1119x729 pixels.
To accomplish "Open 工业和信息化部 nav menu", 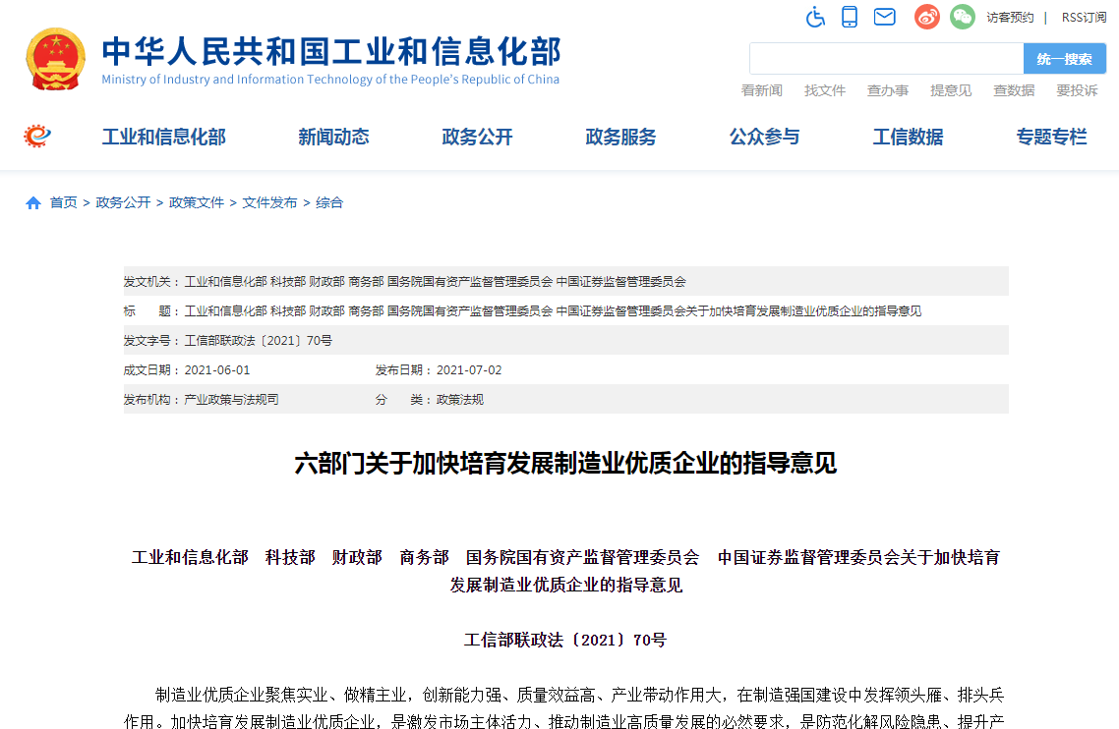I will point(164,137).
